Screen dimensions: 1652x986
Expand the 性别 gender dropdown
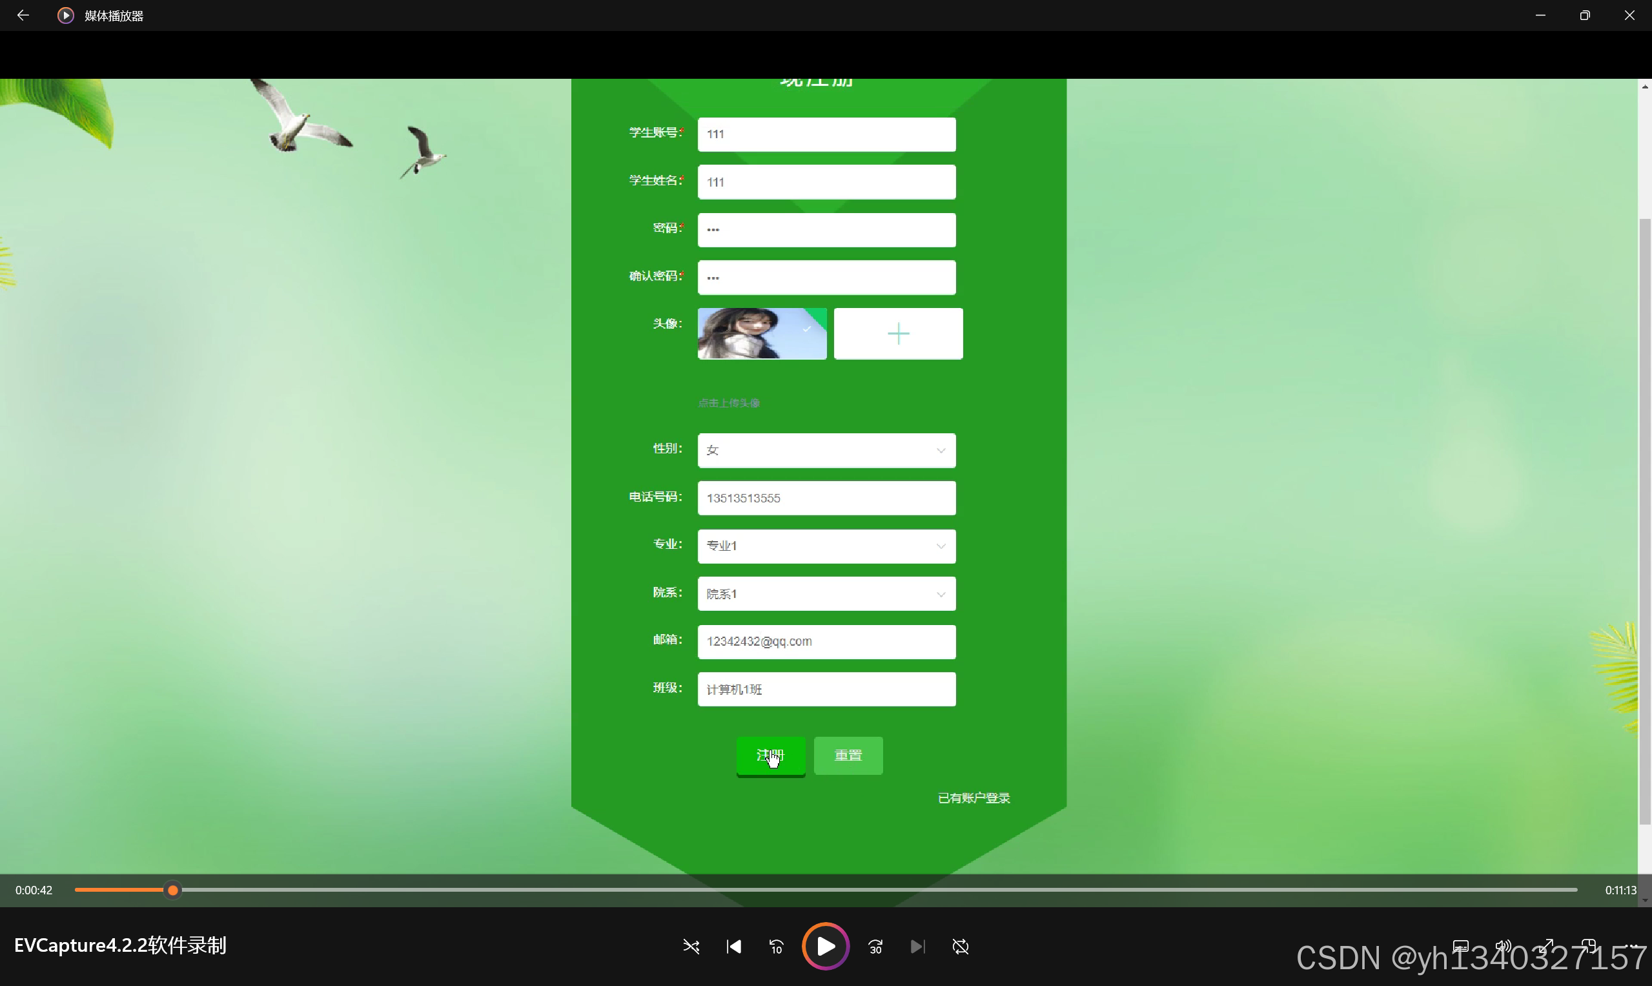pyautogui.click(x=826, y=451)
